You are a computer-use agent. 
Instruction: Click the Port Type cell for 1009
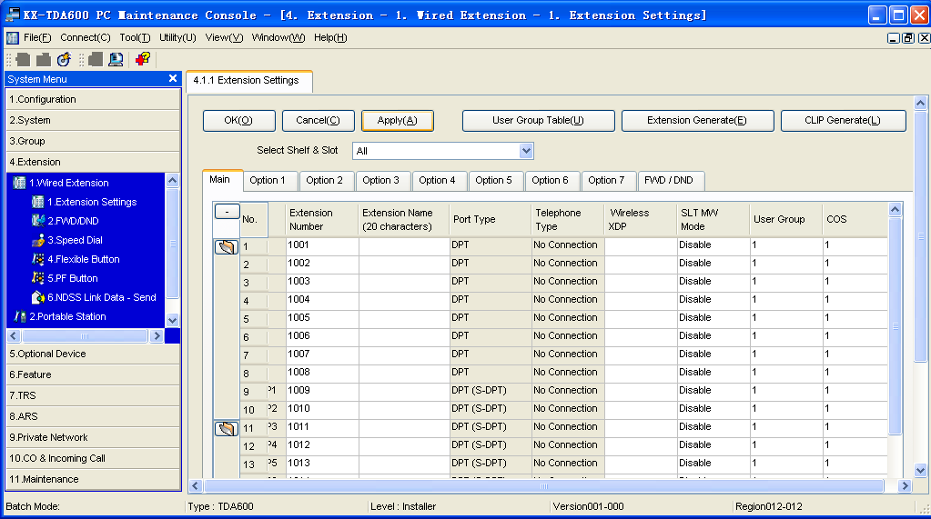tap(490, 390)
